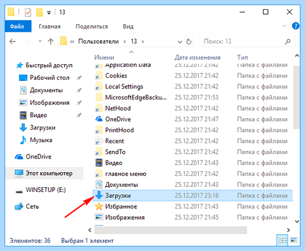Screen dimensions: 305x251
Task: Click the Пользователи breadcrumb
Action: coord(99,42)
